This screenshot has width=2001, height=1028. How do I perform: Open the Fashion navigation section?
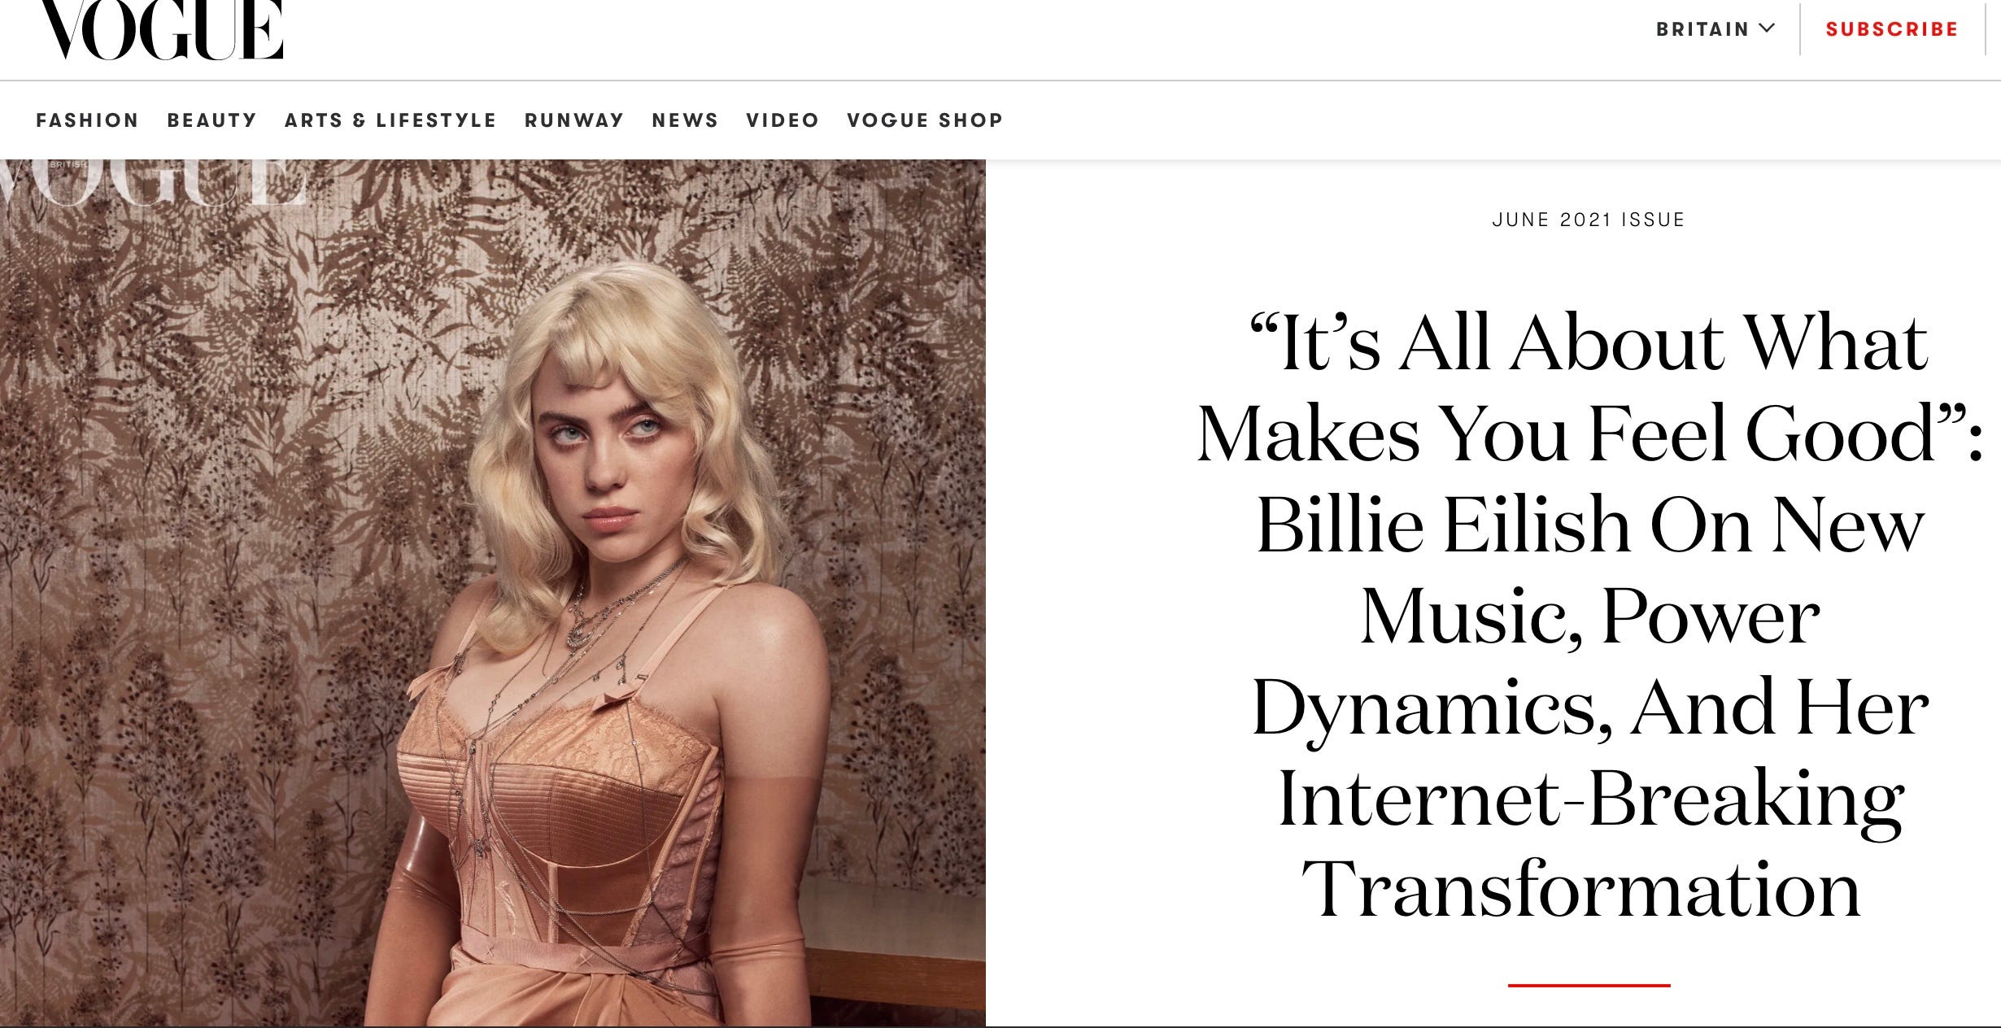[88, 120]
